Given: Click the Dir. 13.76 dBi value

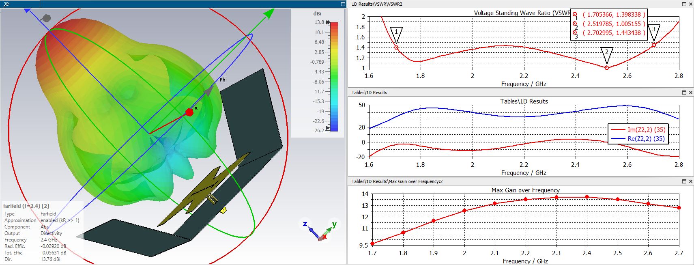Looking at the screenshot, I should 50,259.
